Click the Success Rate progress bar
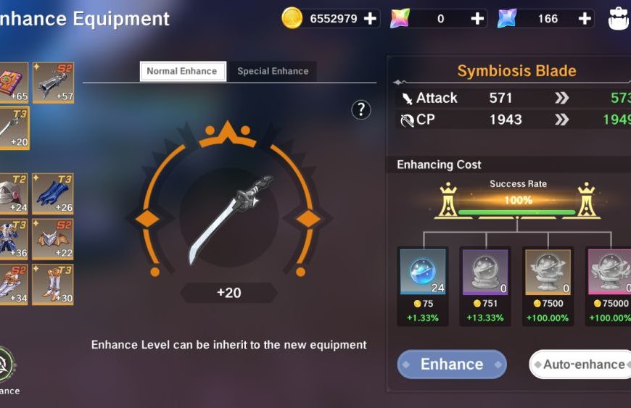This screenshot has width=631, height=408. 517,212
